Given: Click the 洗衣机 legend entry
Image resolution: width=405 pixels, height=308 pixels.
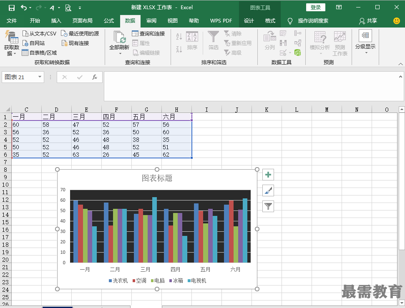Looking at the screenshot, I should (x=118, y=280).
